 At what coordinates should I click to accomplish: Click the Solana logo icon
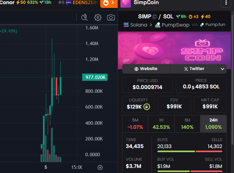pyautogui.click(x=126, y=25)
